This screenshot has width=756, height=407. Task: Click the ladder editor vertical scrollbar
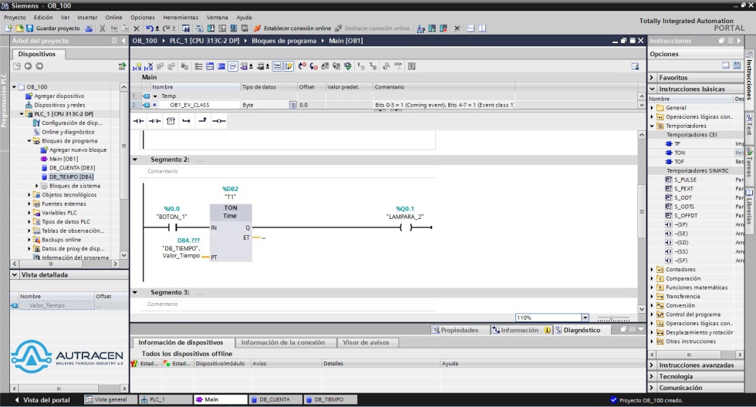[642, 212]
